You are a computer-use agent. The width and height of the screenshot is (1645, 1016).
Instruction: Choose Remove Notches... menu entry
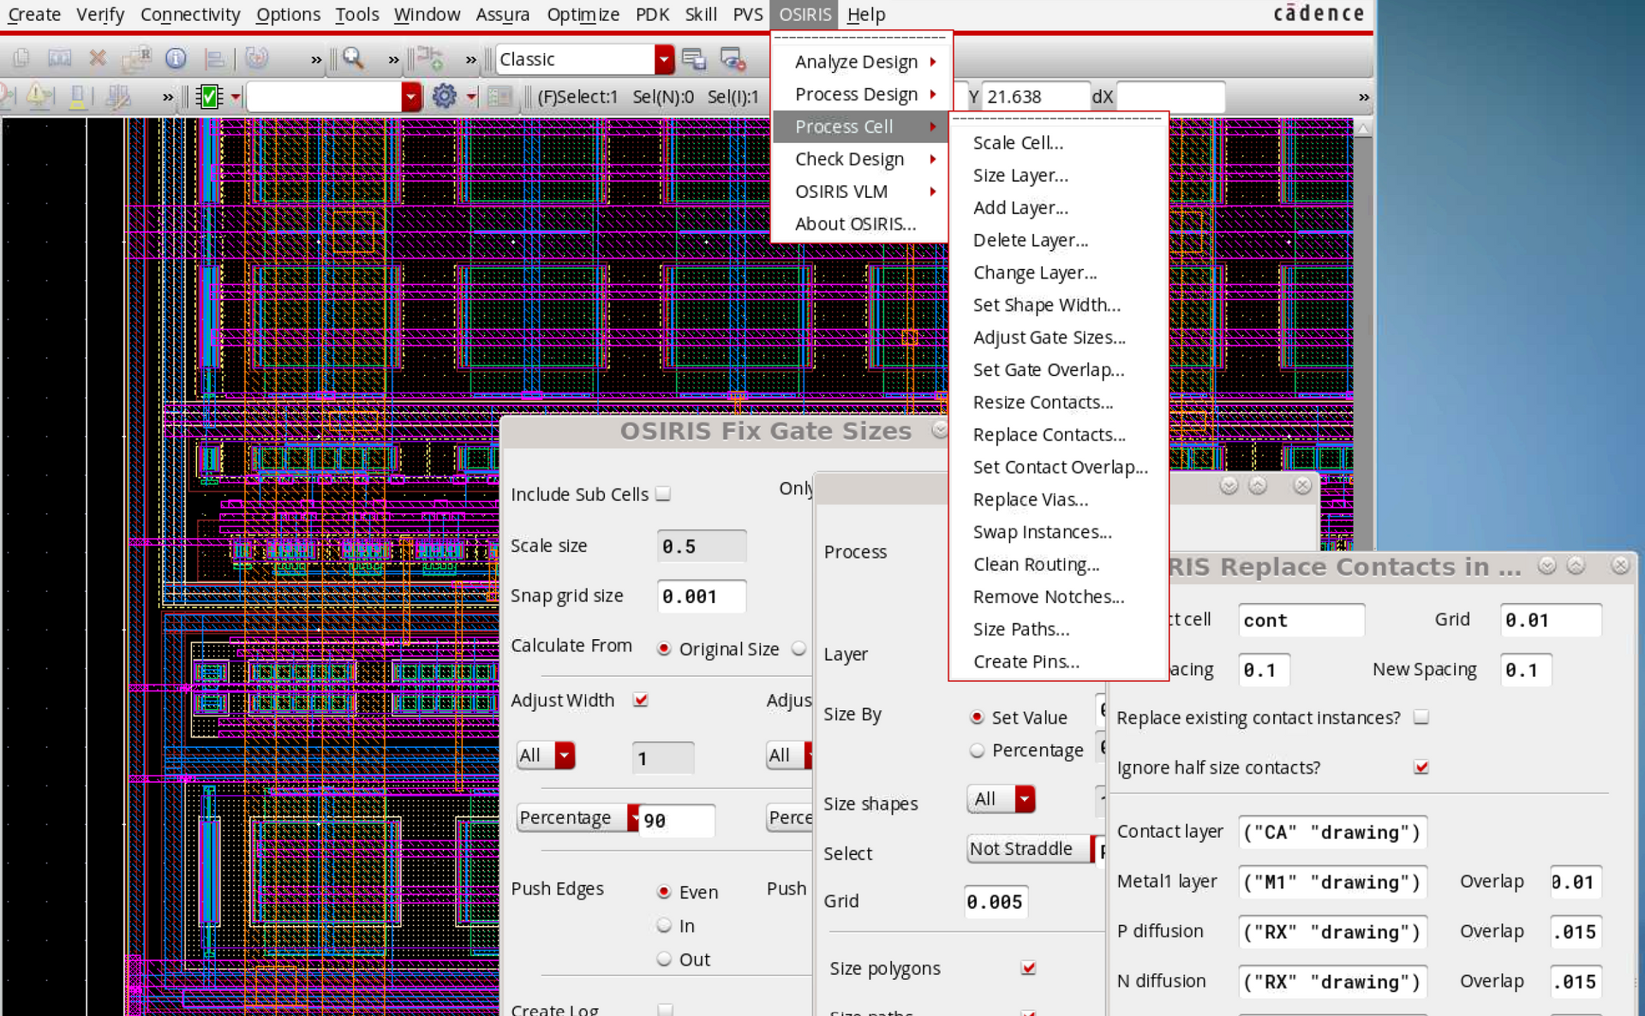click(x=1059, y=597)
